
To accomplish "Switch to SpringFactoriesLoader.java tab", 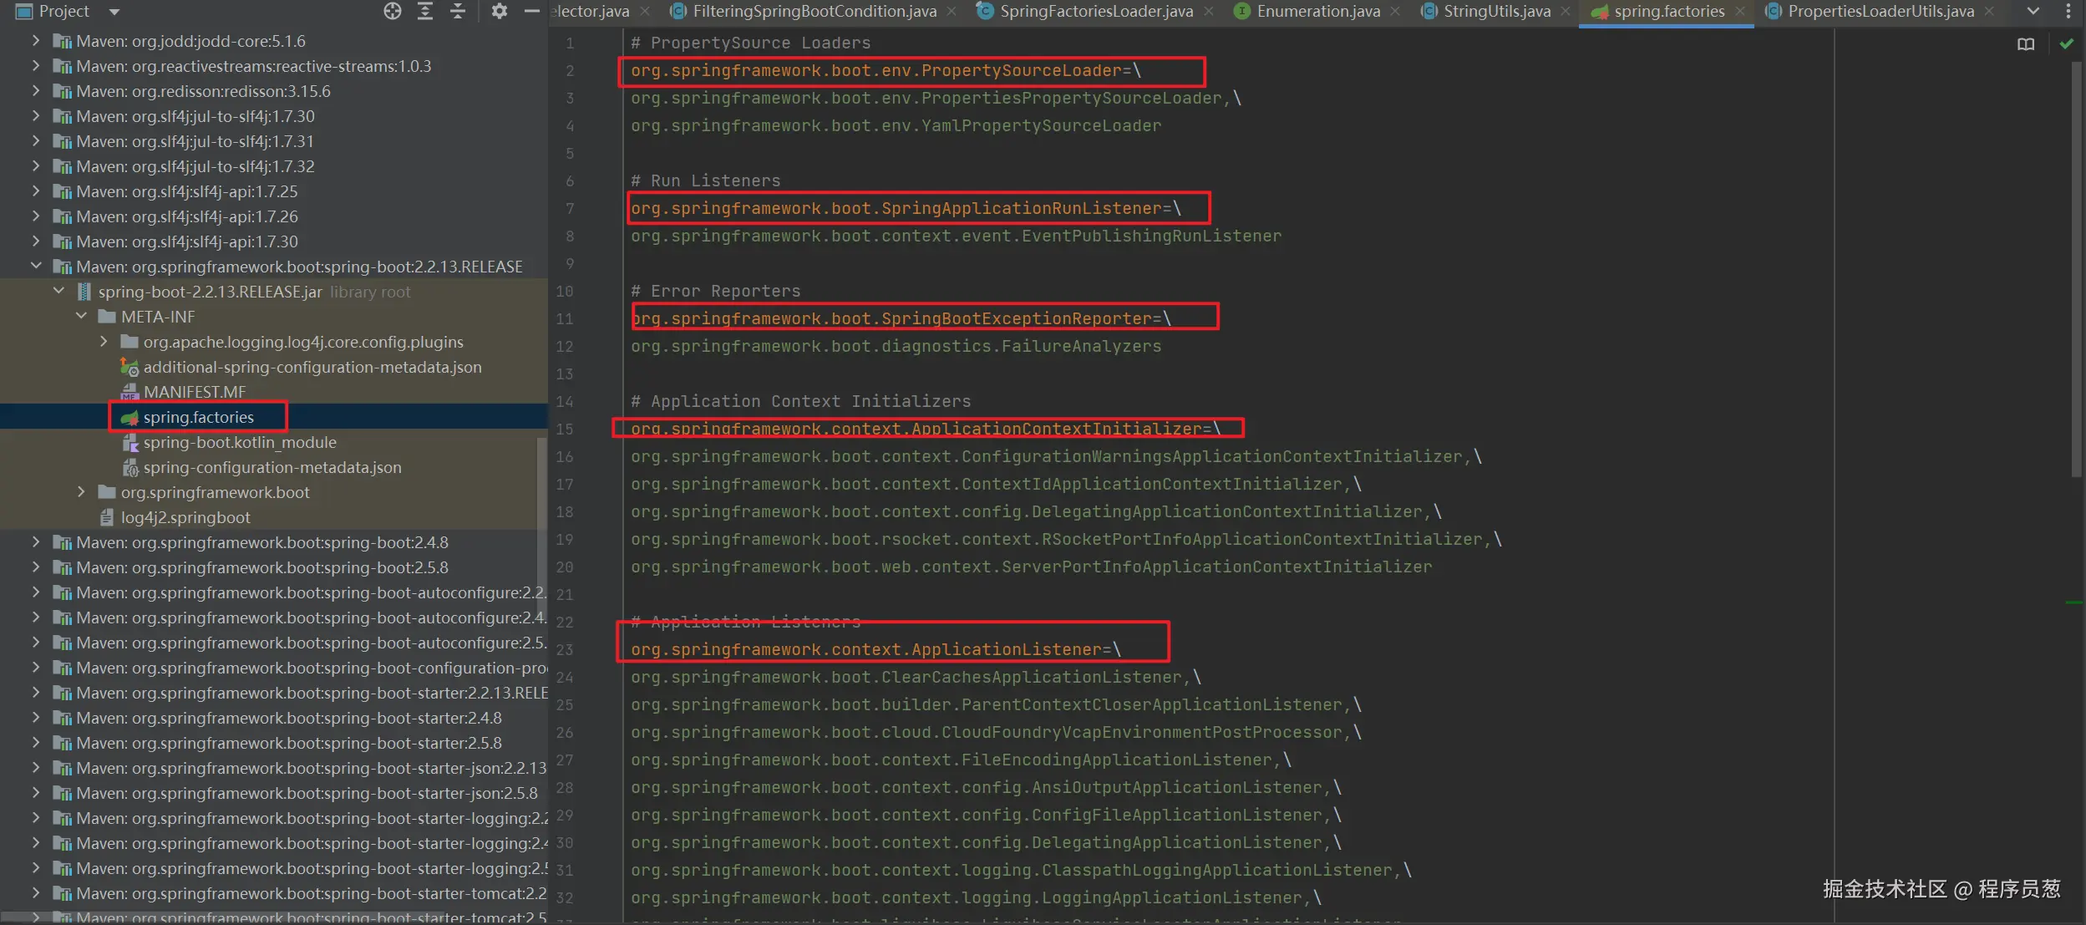I will pos(1095,11).
